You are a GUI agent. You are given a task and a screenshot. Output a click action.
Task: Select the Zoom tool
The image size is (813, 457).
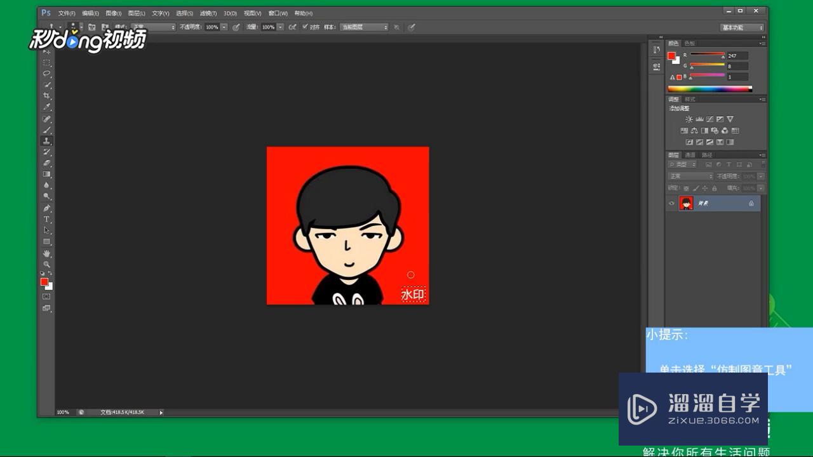46,264
